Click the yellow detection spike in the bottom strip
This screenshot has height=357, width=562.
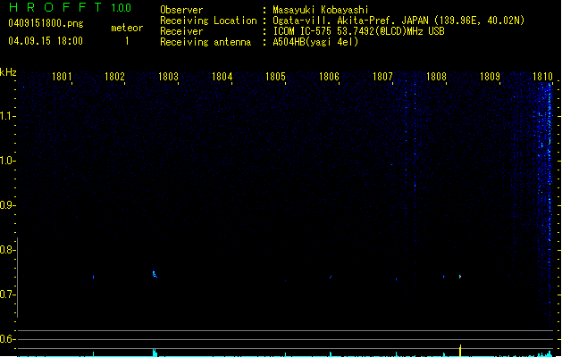(460, 351)
